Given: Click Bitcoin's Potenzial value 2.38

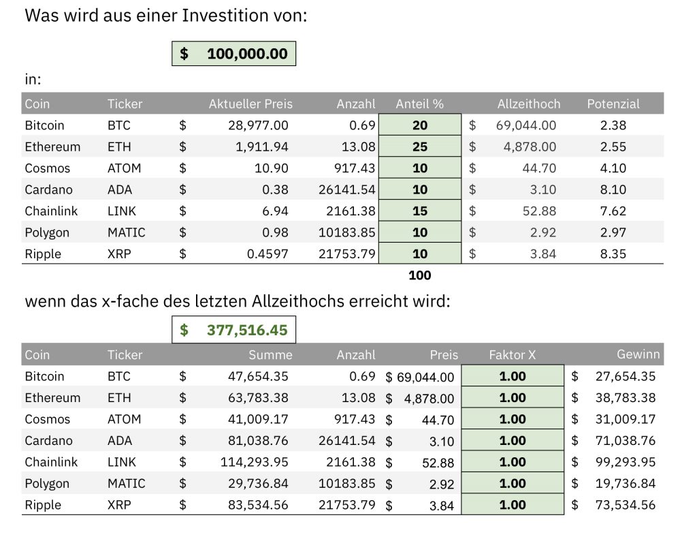Looking at the screenshot, I should tap(613, 125).
